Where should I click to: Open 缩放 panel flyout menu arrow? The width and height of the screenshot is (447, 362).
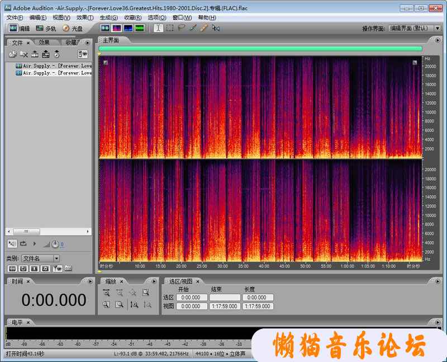point(154,281)
